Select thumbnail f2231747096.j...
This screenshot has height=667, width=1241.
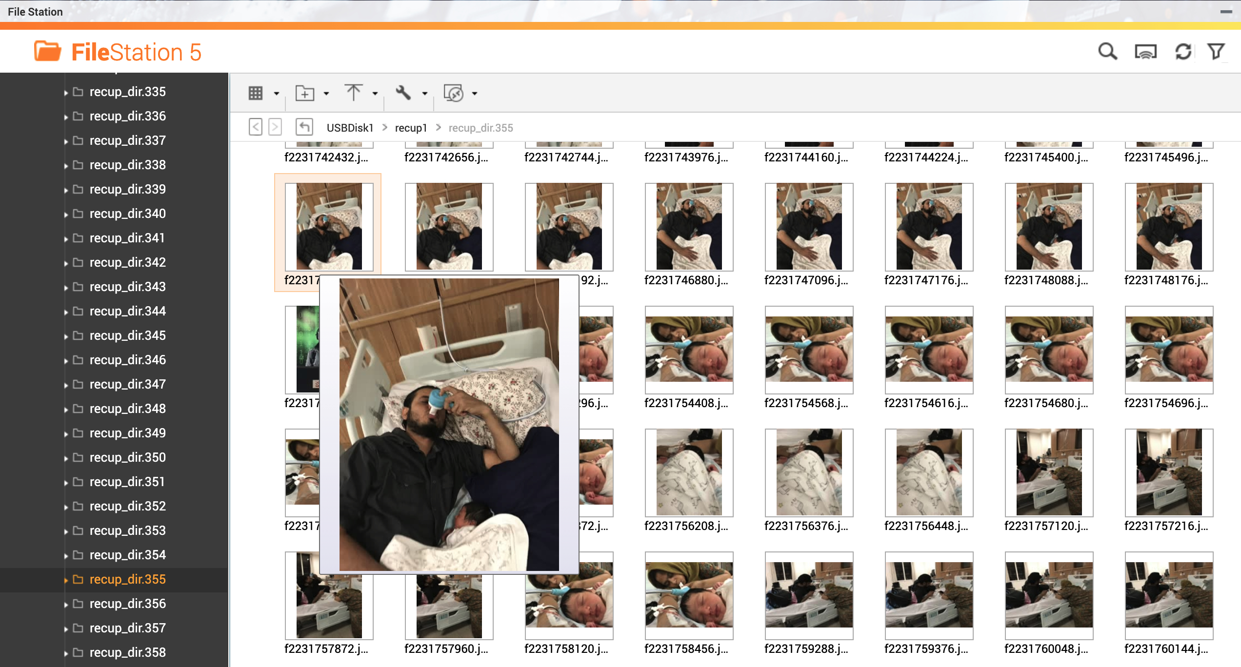click(x=809, y=227)
